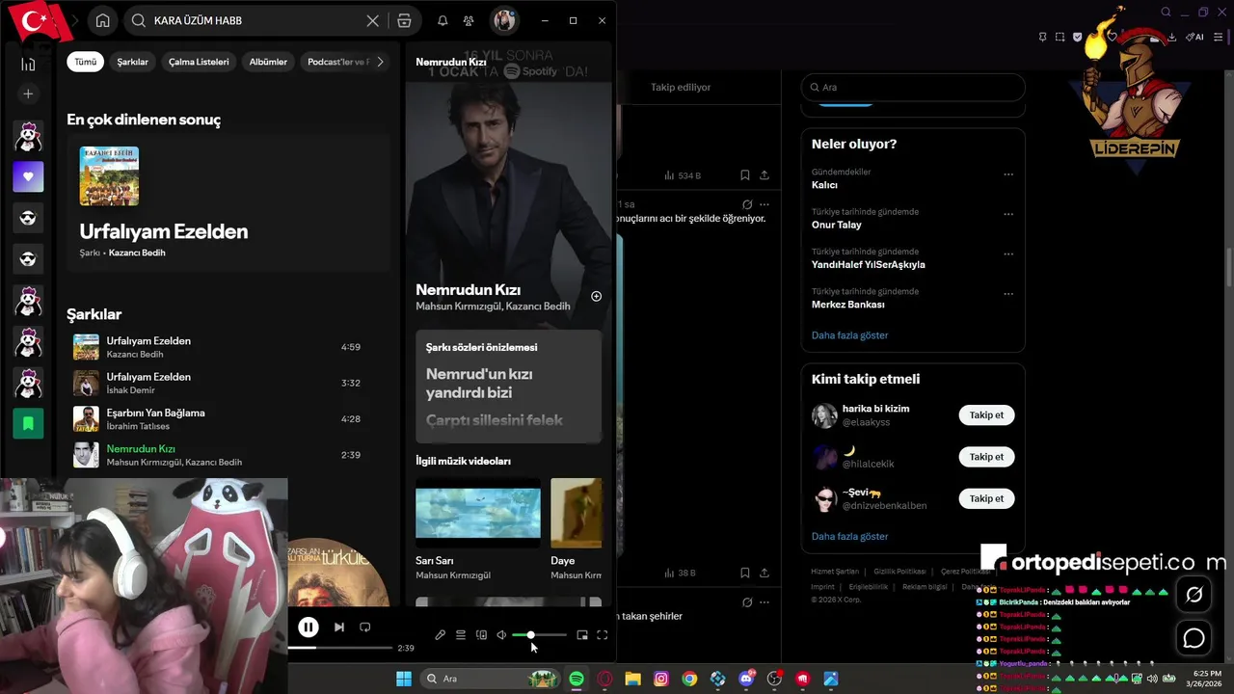Screen dimensions: 1234x694
Task: Open Spotify from Windows taskbar
Action: pyautogui.click(x=576, y=679)
